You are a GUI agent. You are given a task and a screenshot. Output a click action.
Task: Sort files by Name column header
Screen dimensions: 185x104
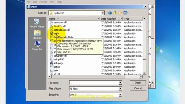pos(73,18)
